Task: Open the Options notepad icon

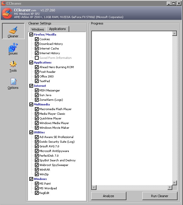Action: tap(13, 81)
